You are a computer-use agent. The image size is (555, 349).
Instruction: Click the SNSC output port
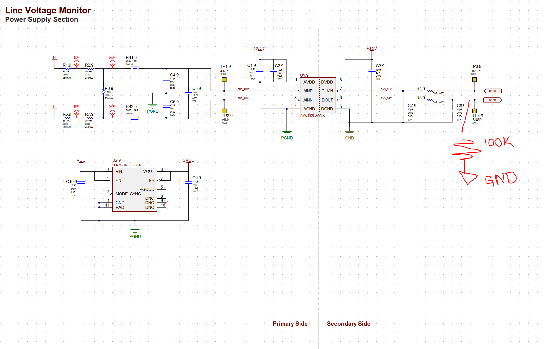pos(492,91)
